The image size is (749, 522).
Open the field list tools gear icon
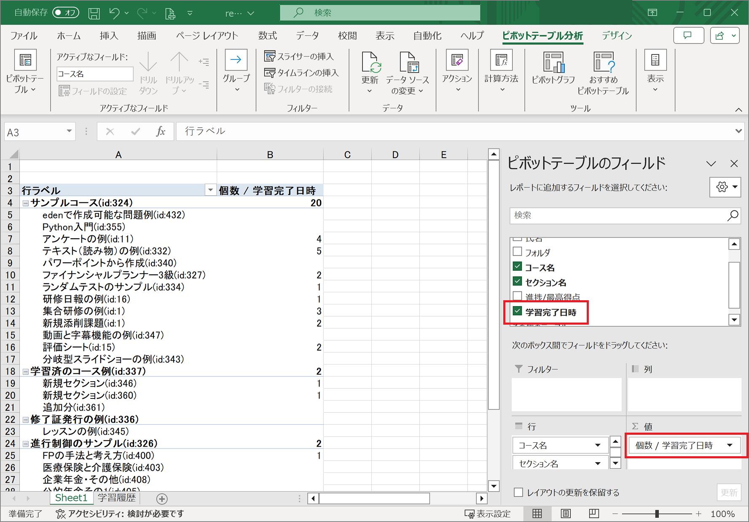pos(725,187)
